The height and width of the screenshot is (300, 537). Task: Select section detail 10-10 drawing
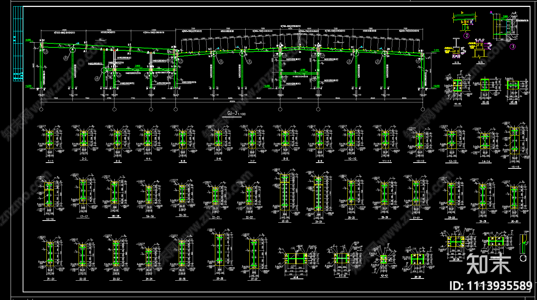351,140
